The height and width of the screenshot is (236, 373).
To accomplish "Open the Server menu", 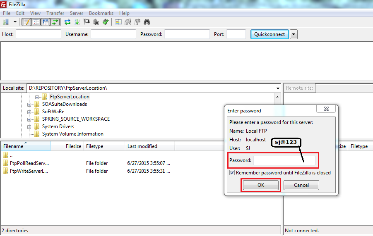I will [76, 13].
